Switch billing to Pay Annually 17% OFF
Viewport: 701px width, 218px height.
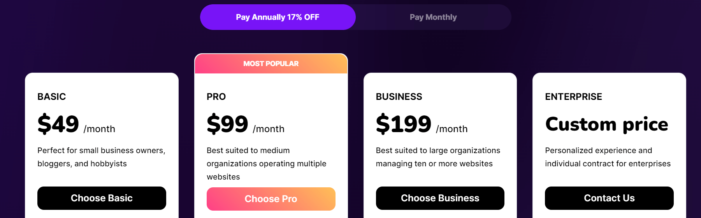pos(278,17)
